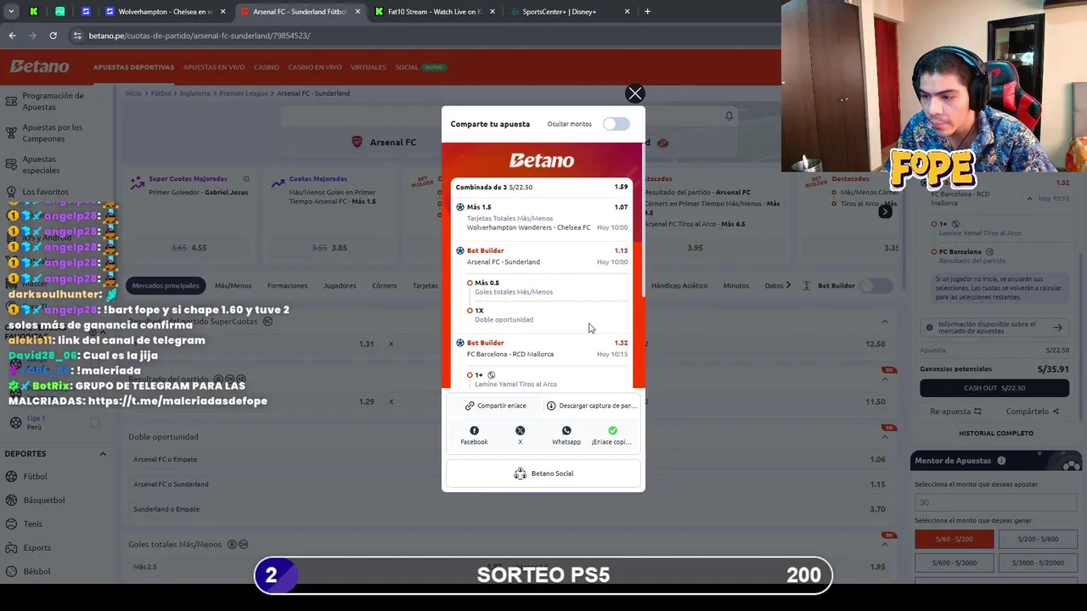Click Descargar captura de pantalla
The height and width of the screenshot is (611, 1087).
(592, 406)
